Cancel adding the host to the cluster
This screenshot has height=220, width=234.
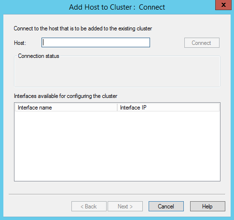[x=166, y=206]
